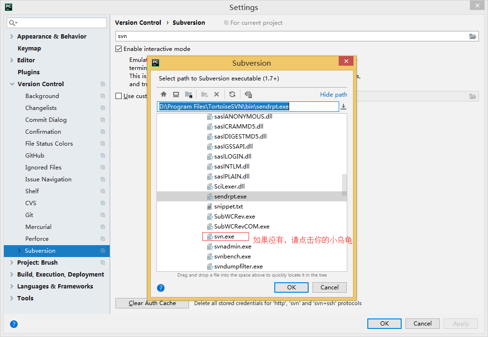Click the help question mark in the dialog

click(161, 287)
